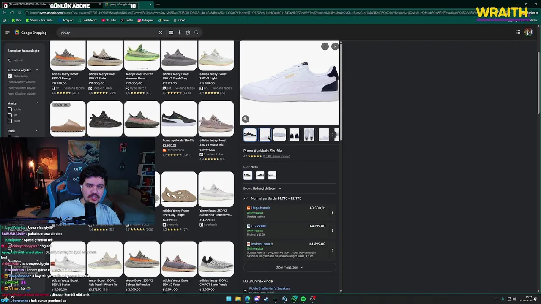Zoom the Puma shoe image

[246, 119]
